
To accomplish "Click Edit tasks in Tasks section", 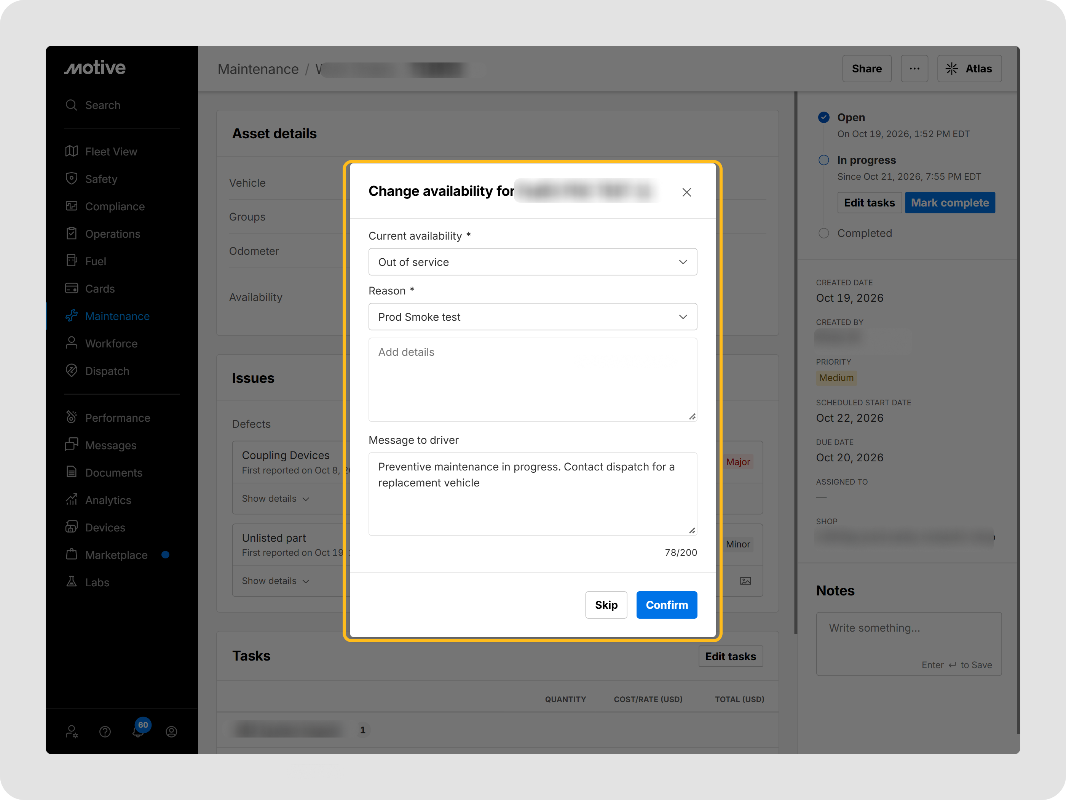I will pyautogui.click(x=730, y=656).
